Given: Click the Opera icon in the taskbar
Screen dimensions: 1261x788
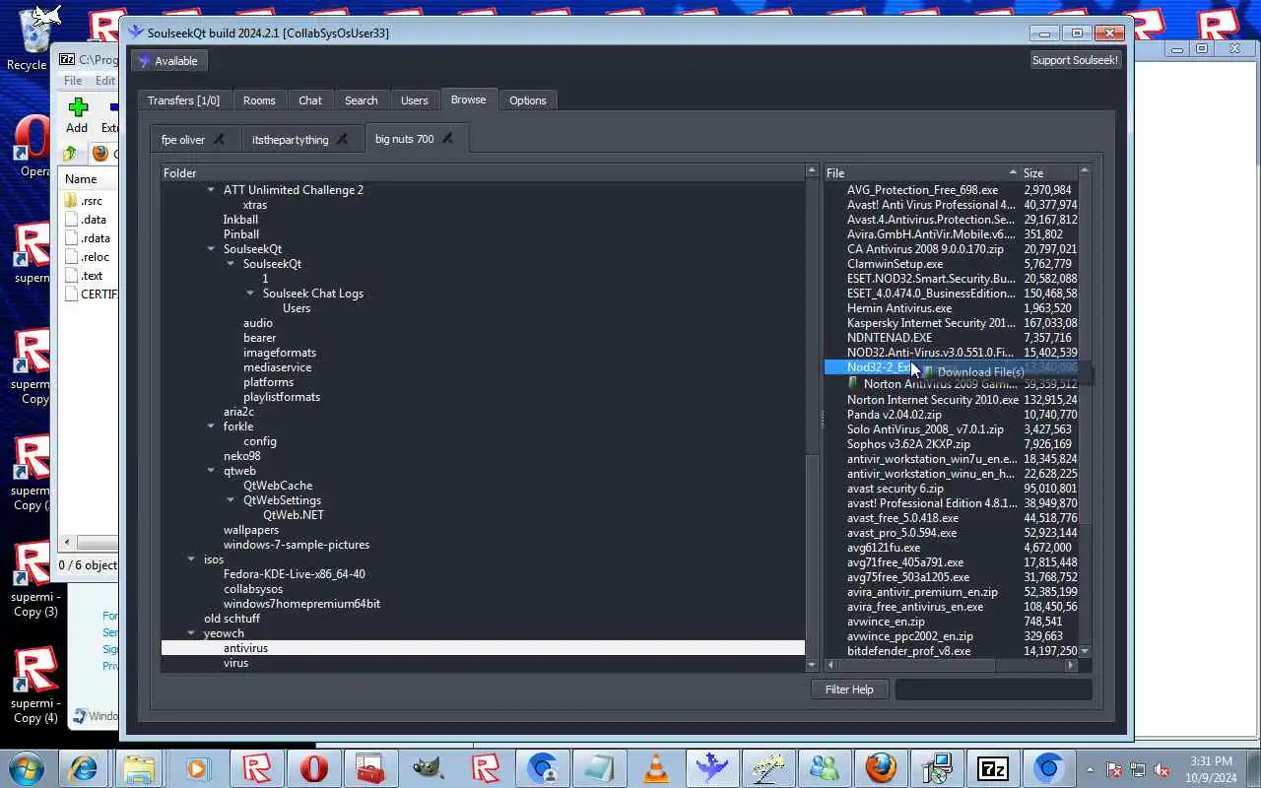Looking at the screenshot, I should pyautogui.click(x=313, y=767).
